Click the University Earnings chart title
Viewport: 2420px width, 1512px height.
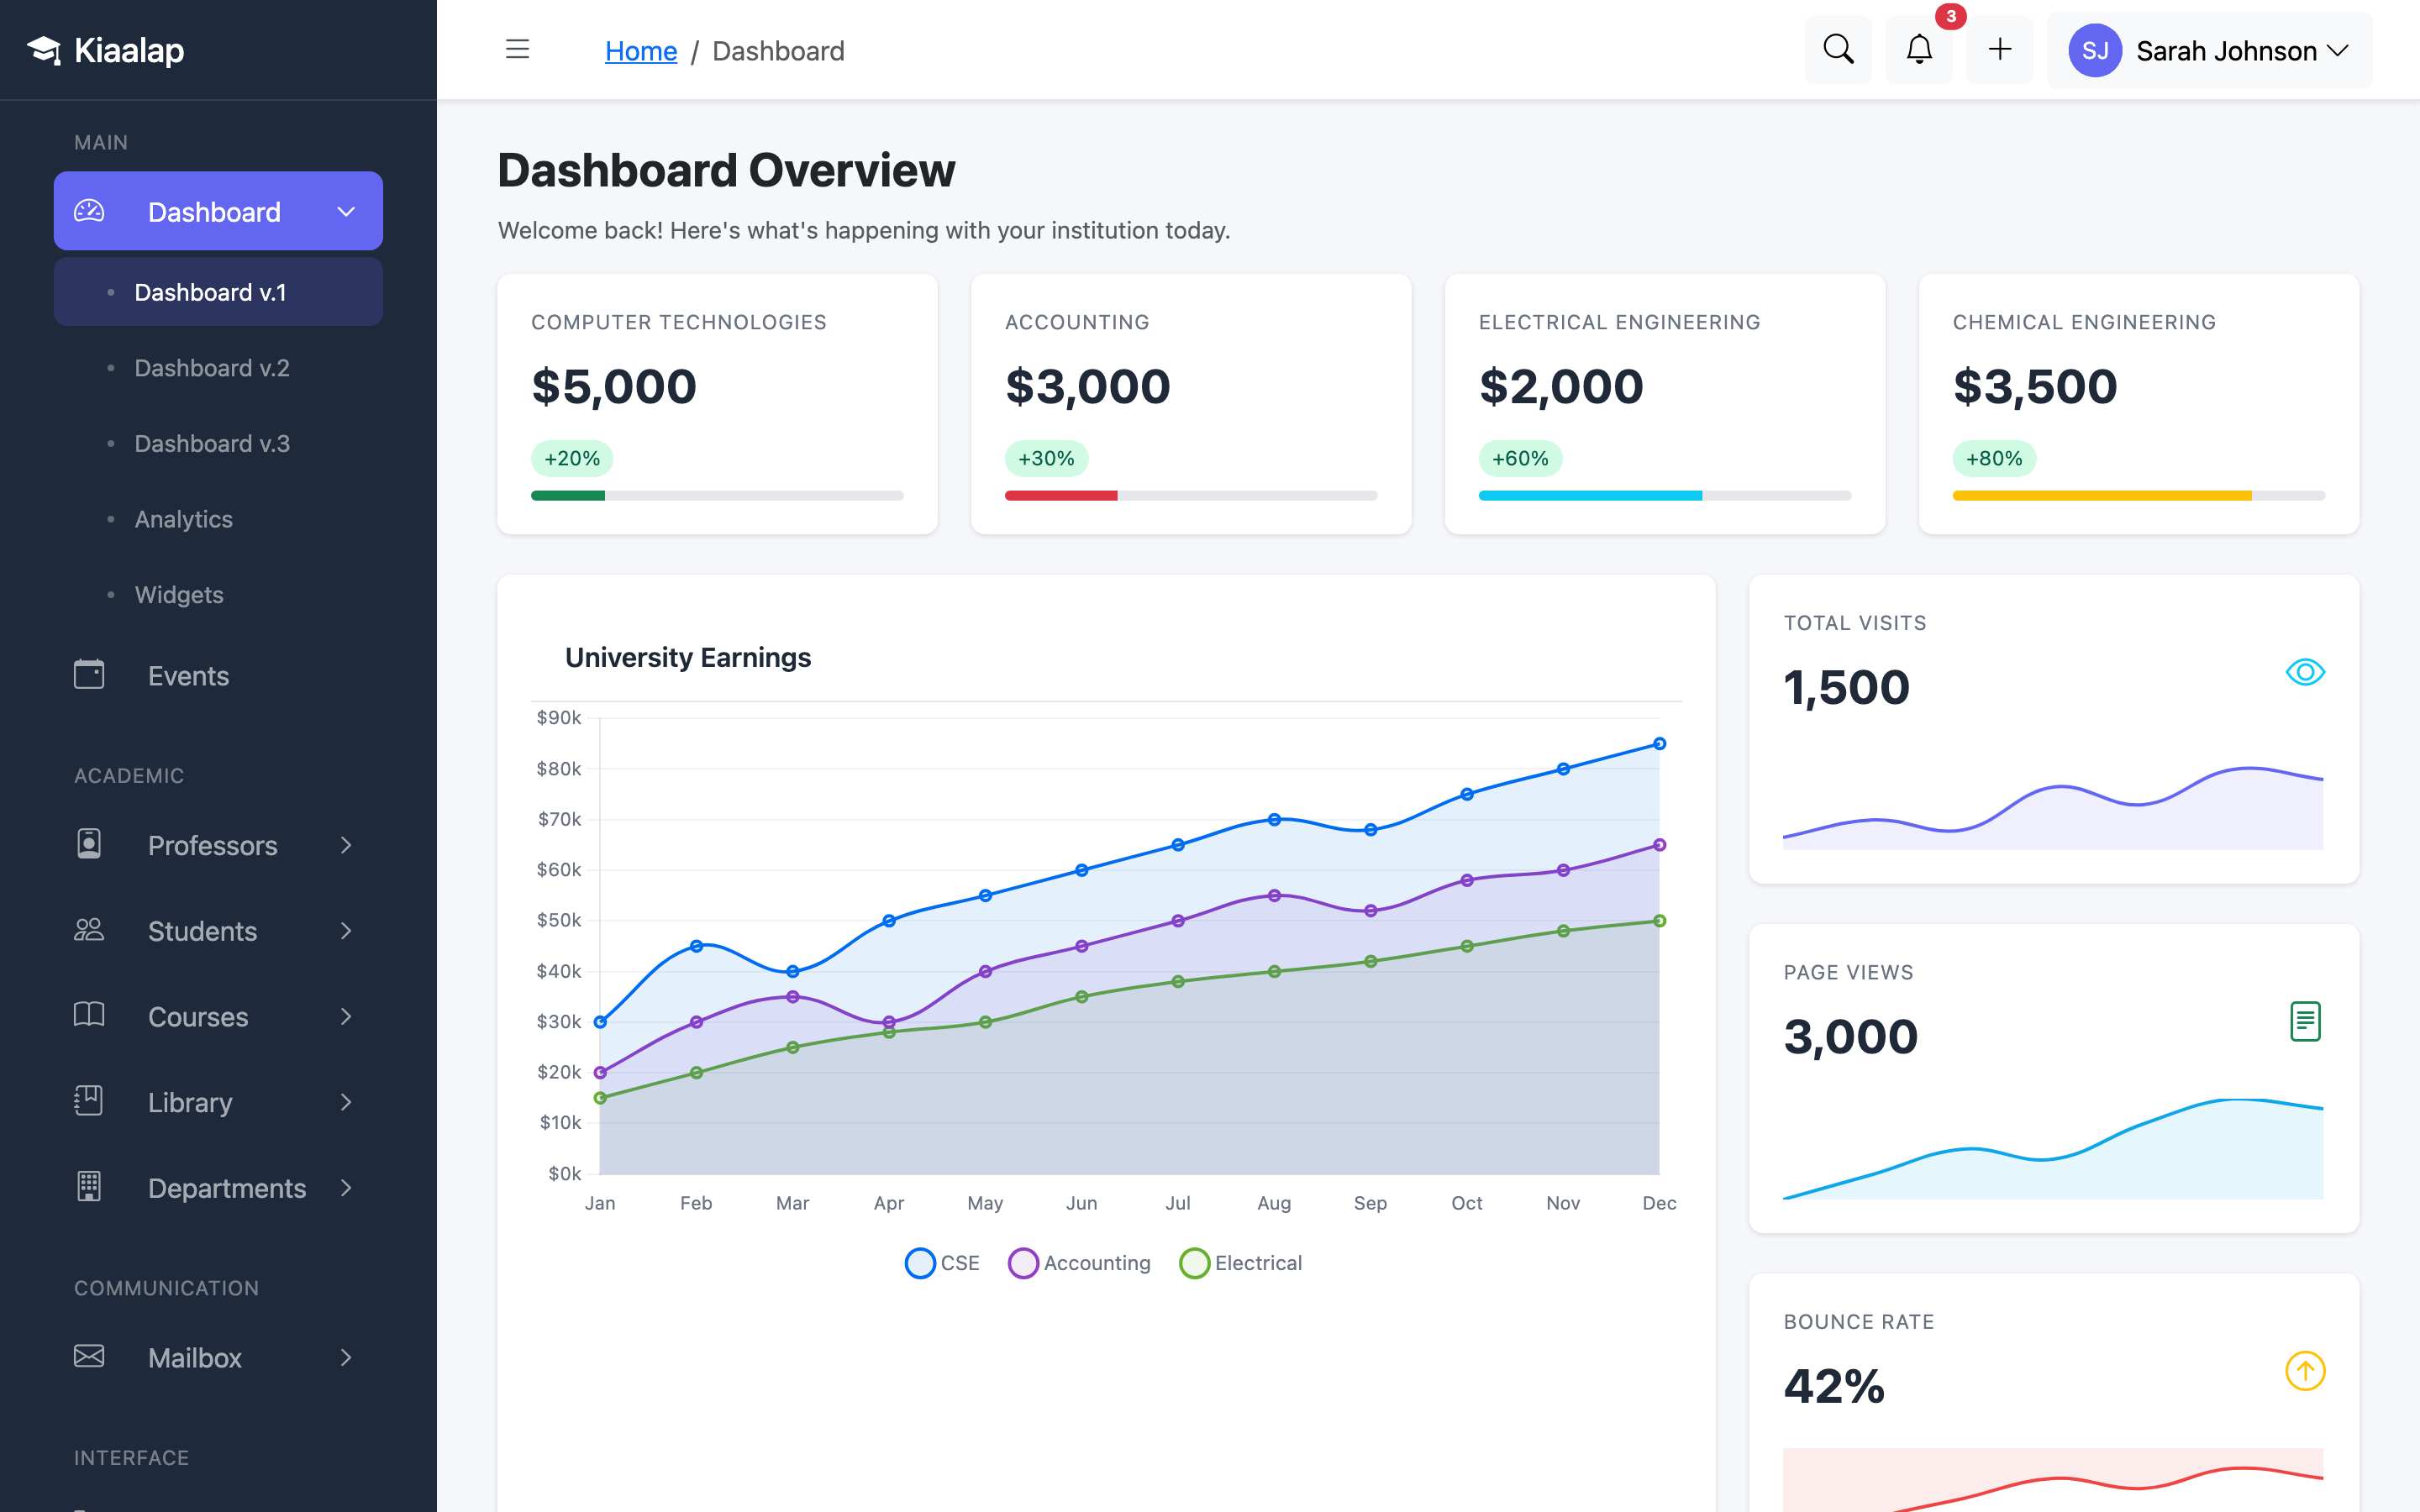click(x=688, y=657)
